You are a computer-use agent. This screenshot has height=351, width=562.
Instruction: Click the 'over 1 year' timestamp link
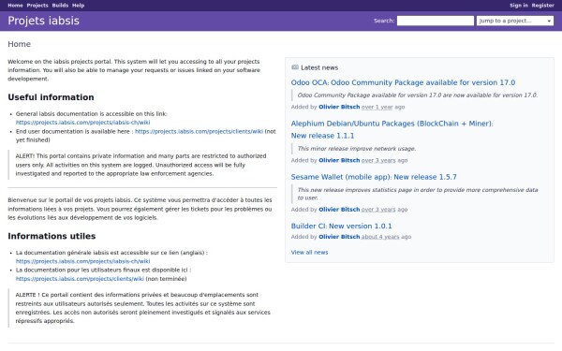click(377, 107)
